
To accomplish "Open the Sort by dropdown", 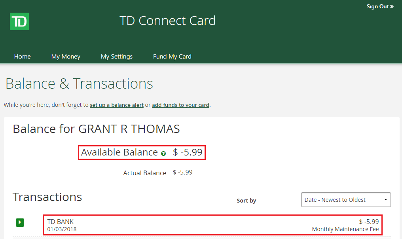I will (346, 199).
